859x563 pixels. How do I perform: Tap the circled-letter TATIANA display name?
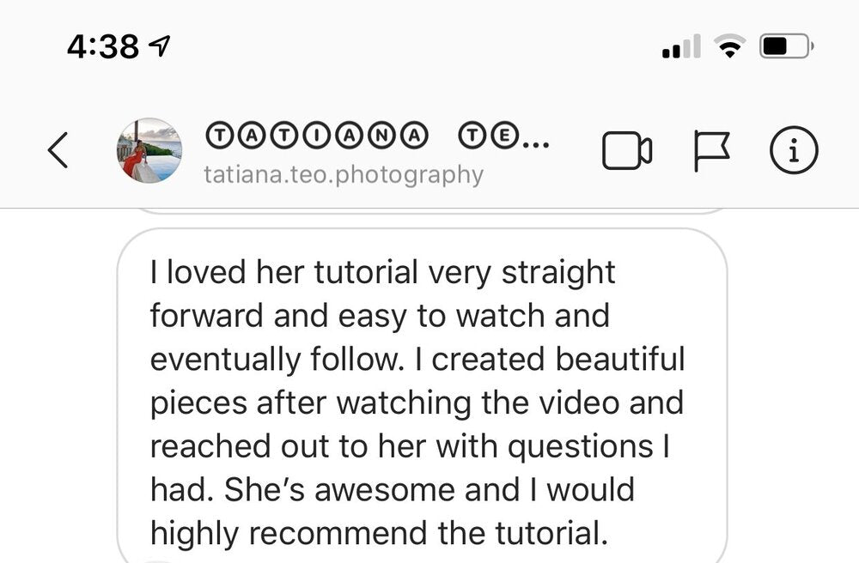click(x=316, y=136)
